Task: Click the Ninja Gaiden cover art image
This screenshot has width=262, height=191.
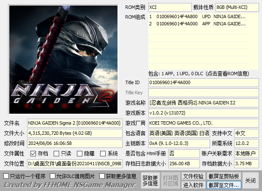Action: [63, 60]
